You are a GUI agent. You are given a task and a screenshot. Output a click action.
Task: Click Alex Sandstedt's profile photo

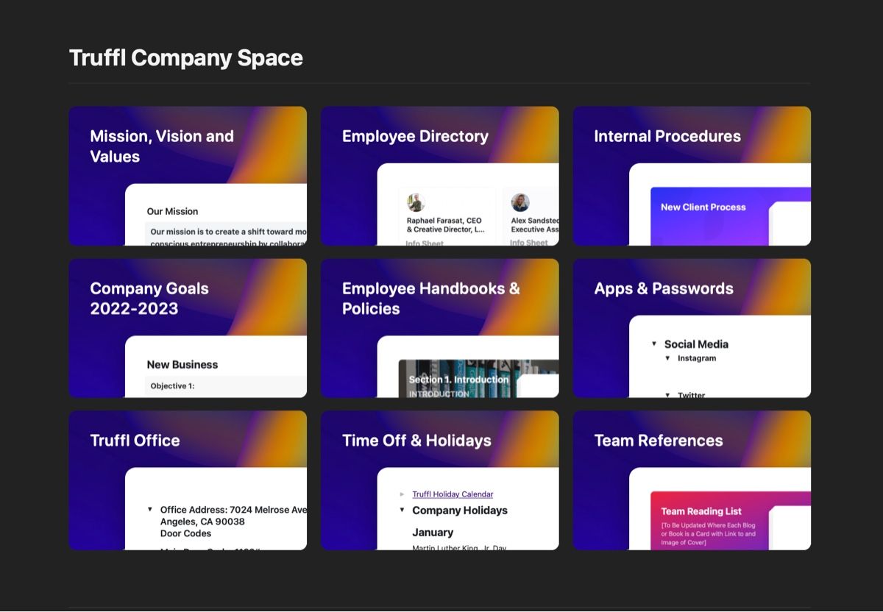tap(520, 203)
